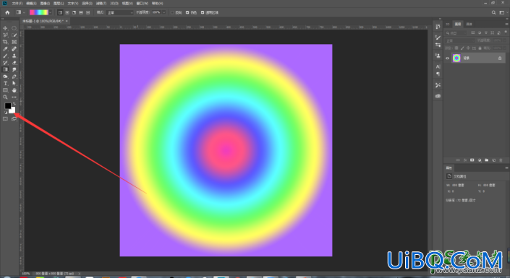The image size is (510, 278).
Task: Toggle Quick Mask mode
Action: (5, 119)
